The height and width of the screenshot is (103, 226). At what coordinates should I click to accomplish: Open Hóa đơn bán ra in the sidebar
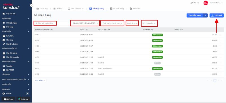click(12, 53)
